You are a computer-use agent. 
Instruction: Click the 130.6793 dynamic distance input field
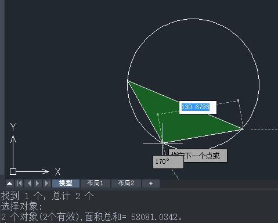(x=198, y=107)
